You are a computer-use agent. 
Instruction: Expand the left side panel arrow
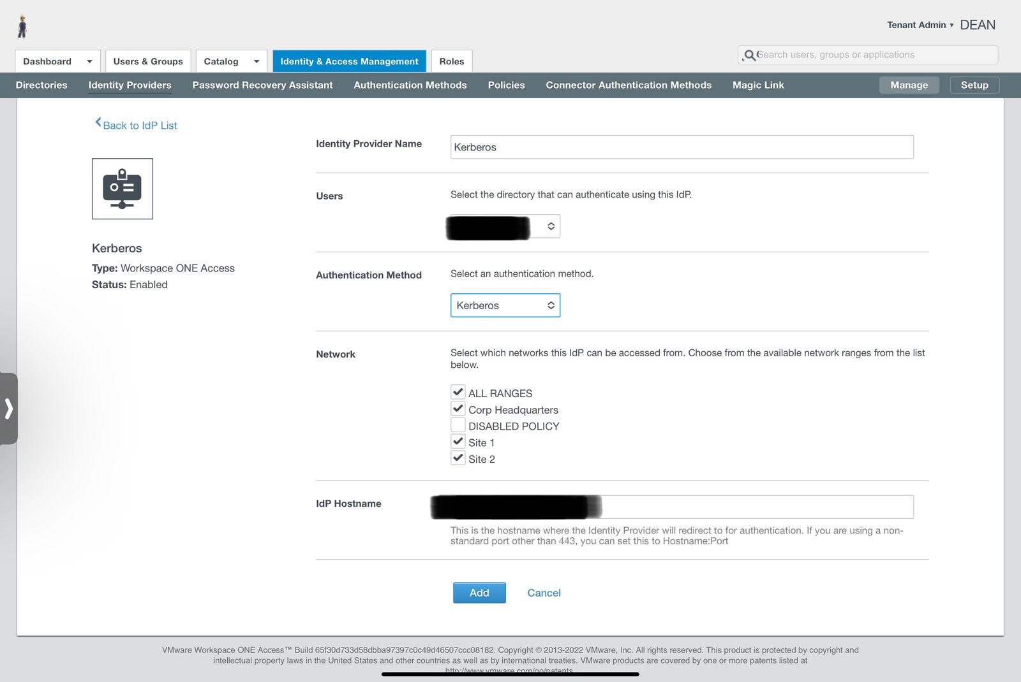point(8,409)
